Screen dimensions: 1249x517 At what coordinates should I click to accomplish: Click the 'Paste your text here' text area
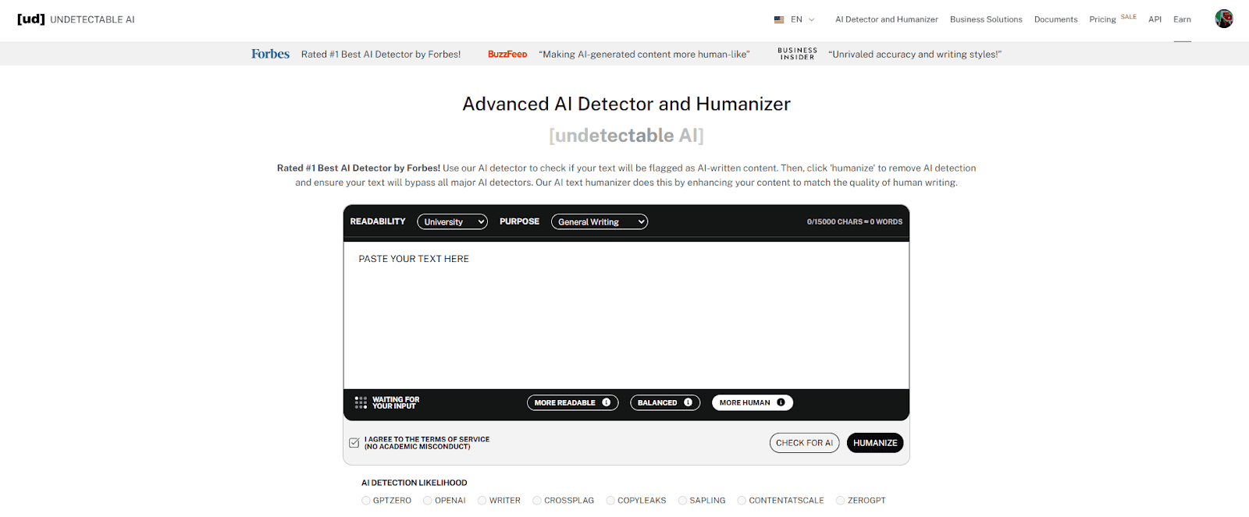pyautogui.click(x=626, y=315)
